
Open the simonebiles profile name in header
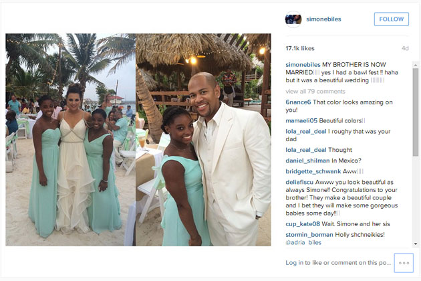[x=323, y=19]
